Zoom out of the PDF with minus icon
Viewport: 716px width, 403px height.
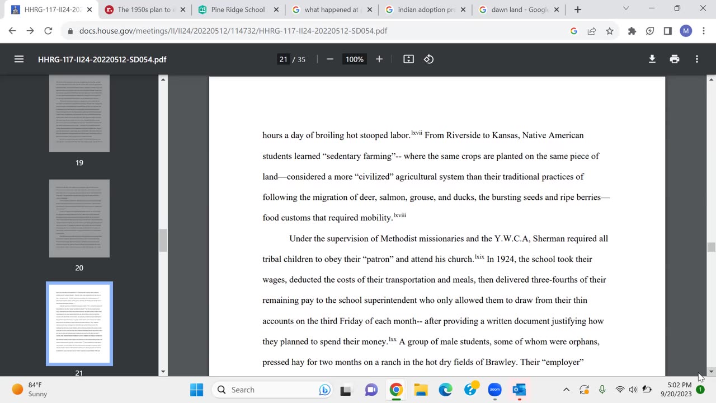click(330, 59)
